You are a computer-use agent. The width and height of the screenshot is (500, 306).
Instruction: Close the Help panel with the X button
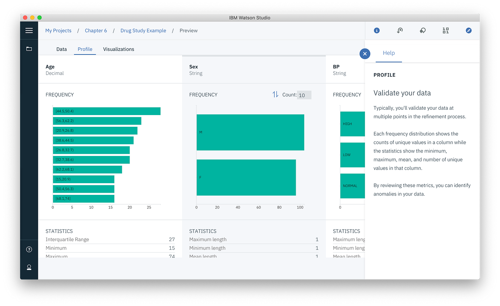click(x=365, y=53)
